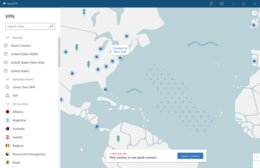260x168 pixels.
Task: Click the Connect to New York tooltip
Action: tap(120, 50)
